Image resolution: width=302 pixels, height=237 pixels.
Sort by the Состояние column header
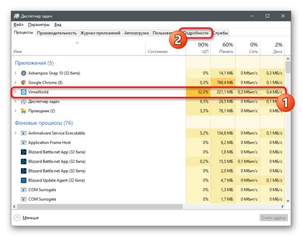[x=166, y=48]
